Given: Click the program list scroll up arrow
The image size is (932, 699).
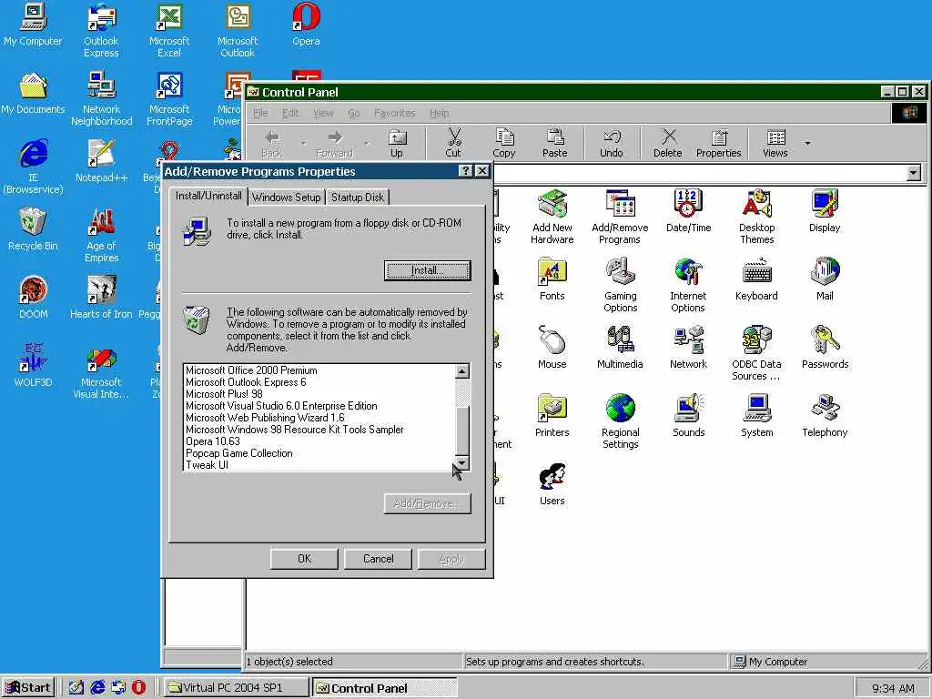Looking at the screenshot, I should 462,371.
